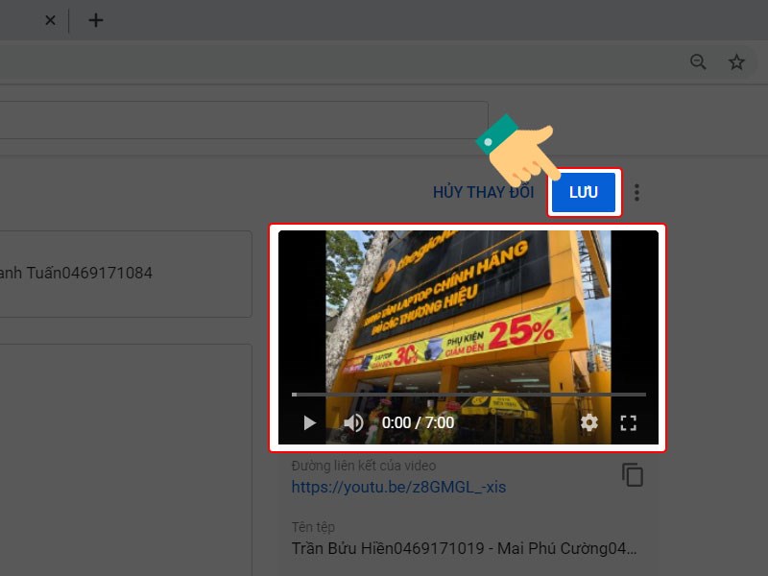The height and width of the screenshot is (576, 768).
Task: Play the video in the preview player
Action: point(309,422)
